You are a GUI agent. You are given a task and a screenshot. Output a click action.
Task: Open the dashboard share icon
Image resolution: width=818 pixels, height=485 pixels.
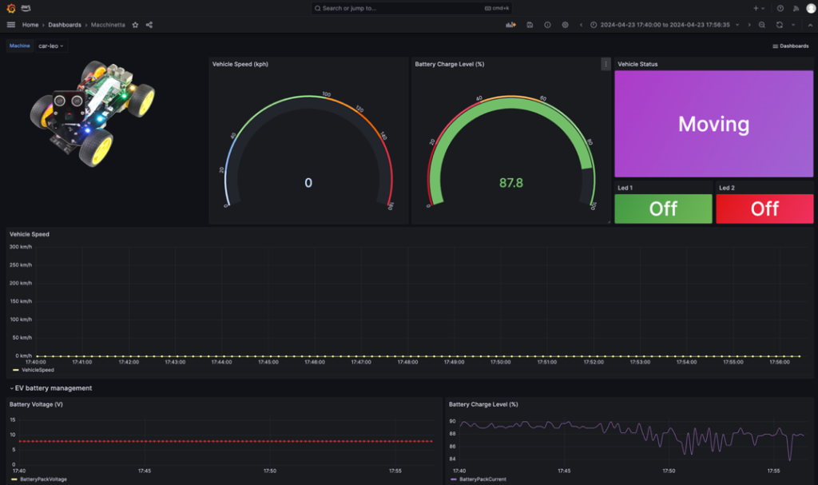pos(149,25)
